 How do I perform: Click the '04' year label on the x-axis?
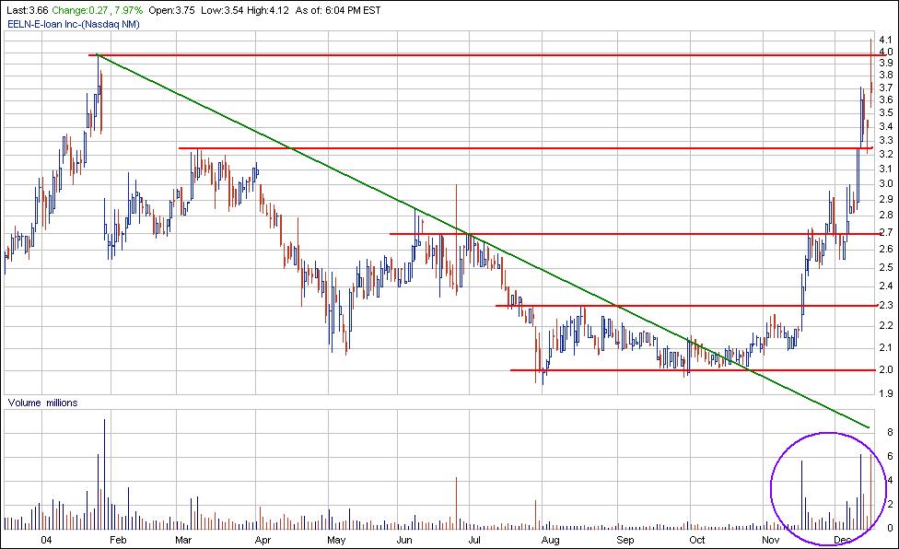[46, 540]
